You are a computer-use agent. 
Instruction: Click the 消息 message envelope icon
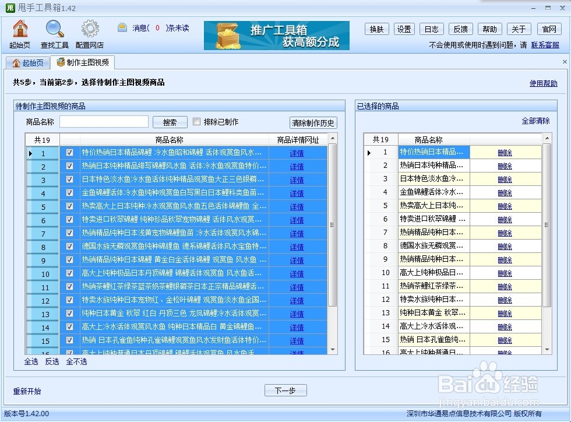click(122, 27)
